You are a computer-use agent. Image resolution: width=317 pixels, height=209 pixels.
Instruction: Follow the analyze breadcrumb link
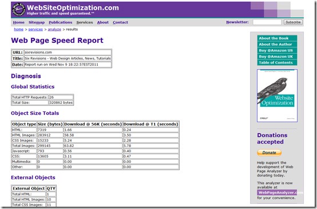pyautogui.click(x=54, y=30)
